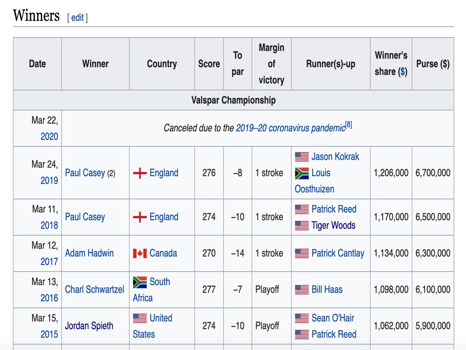Click the Canada flag icon next to Adam Hadwin

(x=140, y=253)
